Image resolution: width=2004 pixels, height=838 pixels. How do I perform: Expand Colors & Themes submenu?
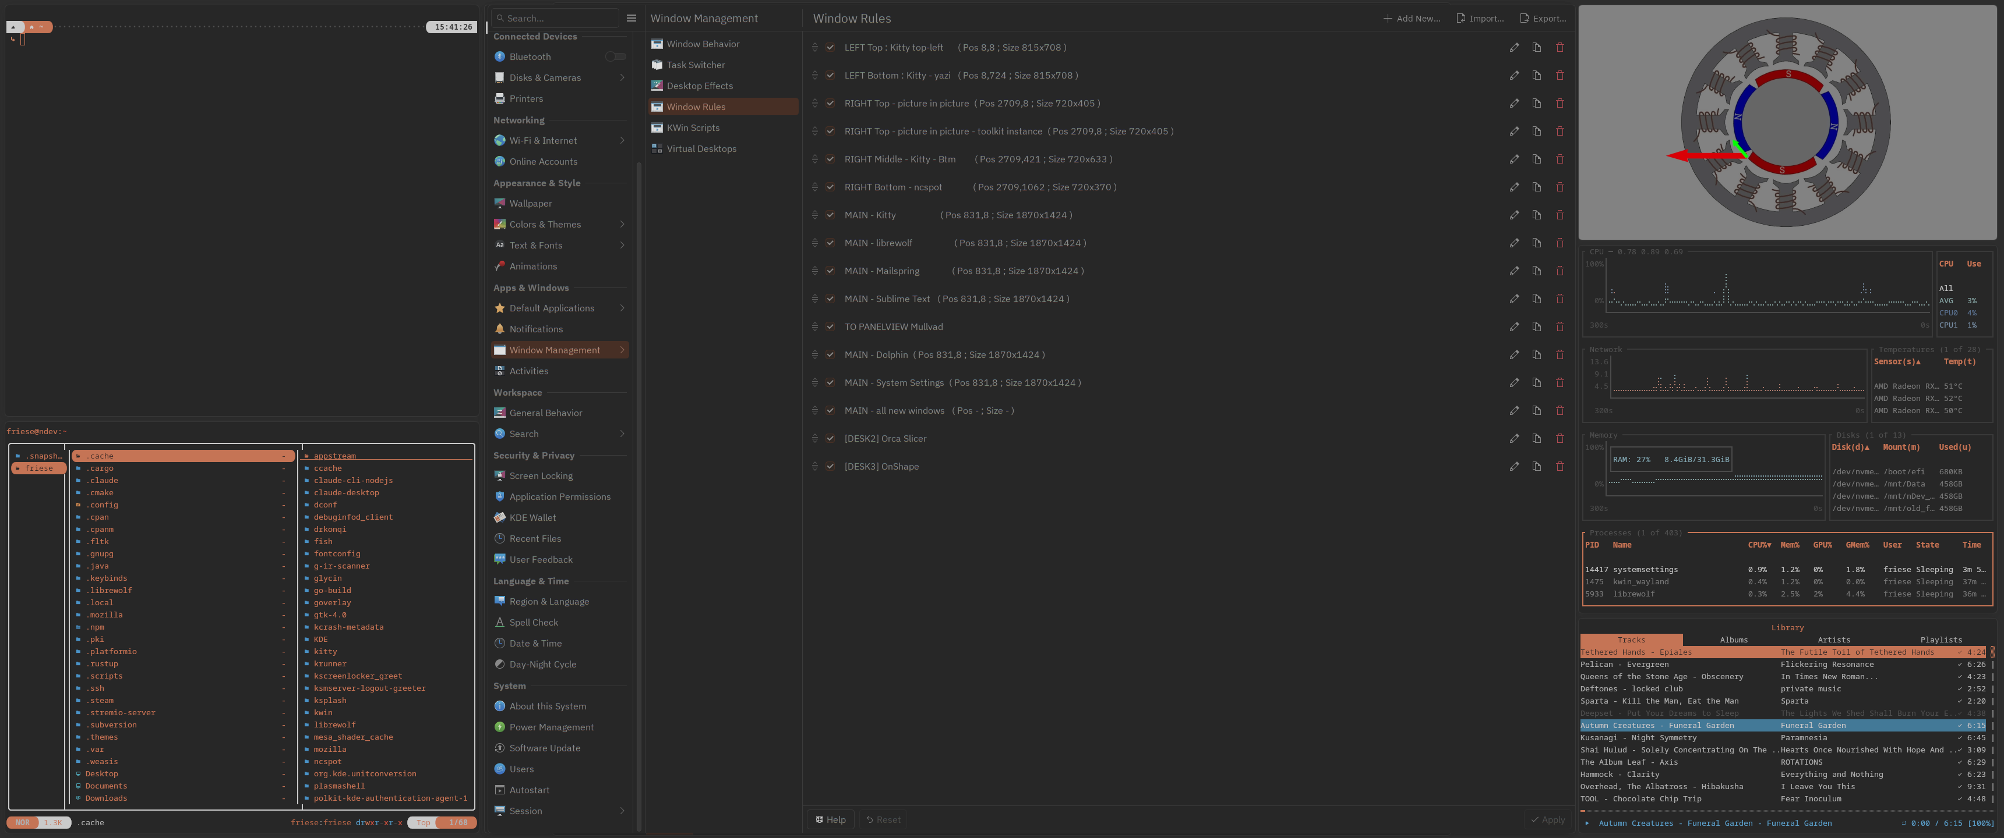click(x=622, y=225)
